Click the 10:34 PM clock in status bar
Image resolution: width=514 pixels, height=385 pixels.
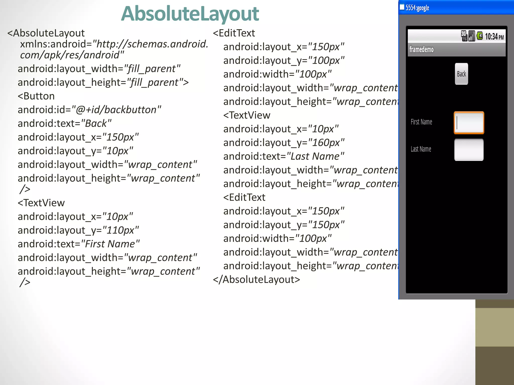494,37
